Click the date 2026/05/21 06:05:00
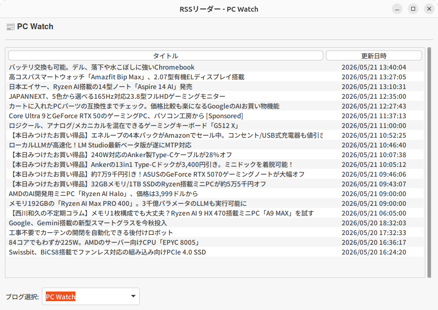 click(x=374, y=213)
